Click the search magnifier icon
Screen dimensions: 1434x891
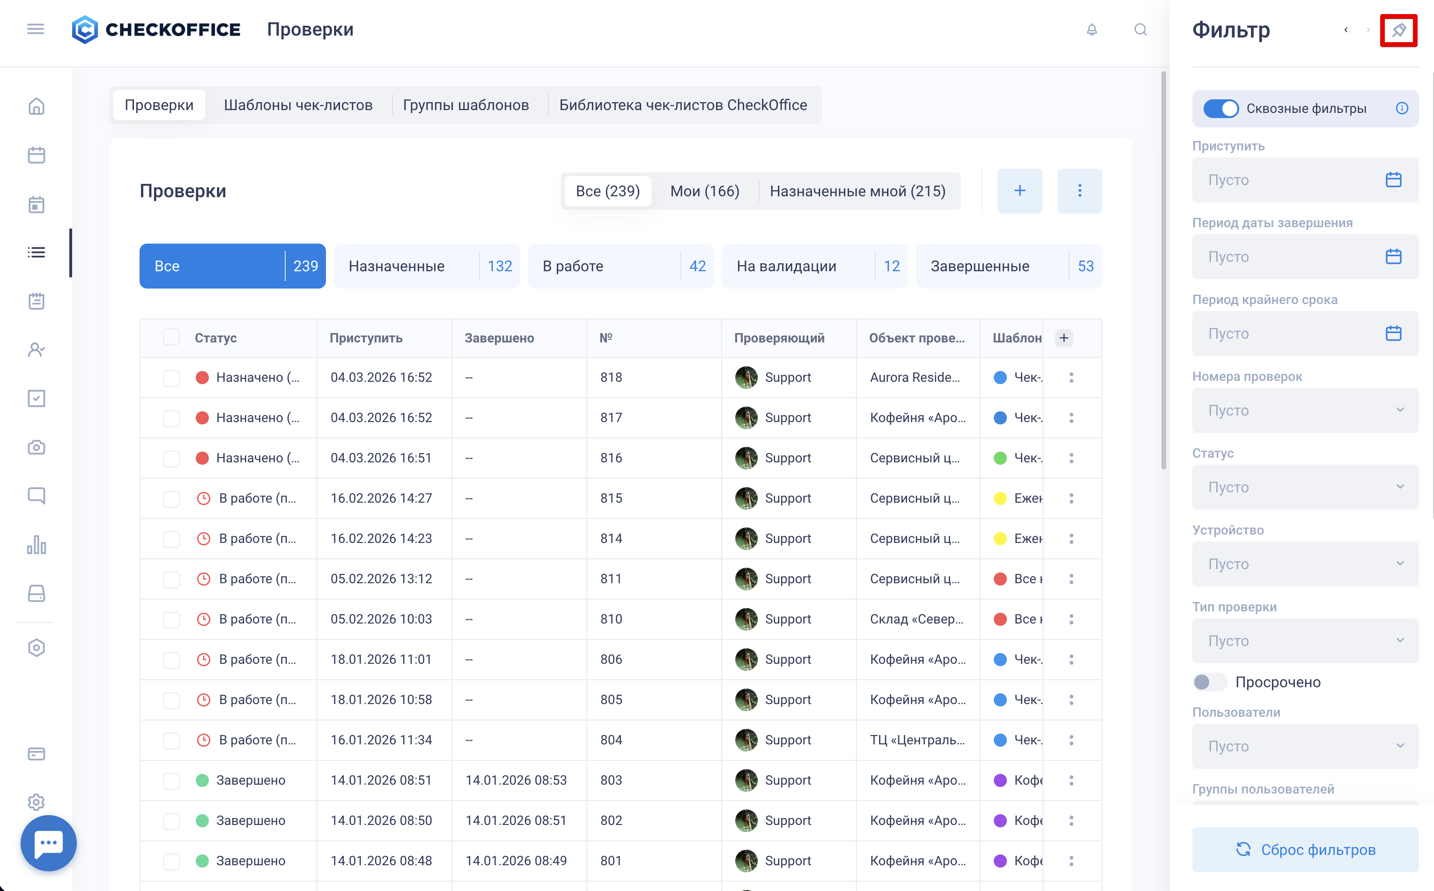pos(1140,30)
